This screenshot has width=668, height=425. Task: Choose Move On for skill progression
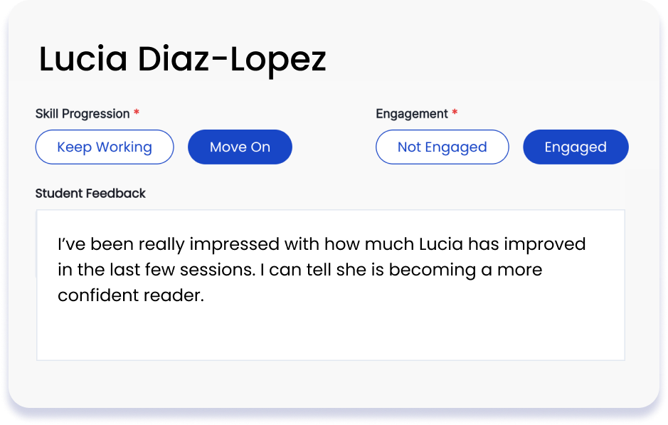[240, 147]
